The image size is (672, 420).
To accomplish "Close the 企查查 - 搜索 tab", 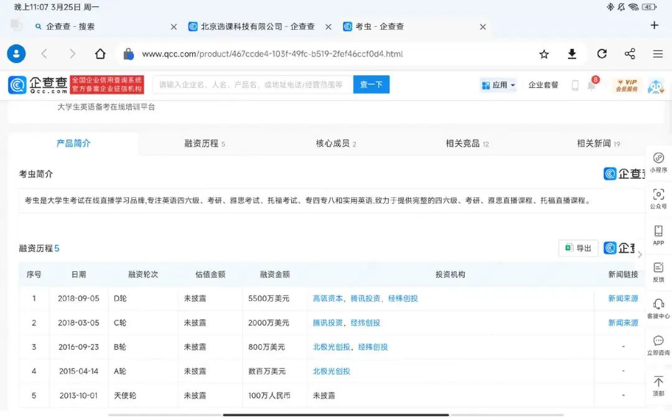I will 174,27.
